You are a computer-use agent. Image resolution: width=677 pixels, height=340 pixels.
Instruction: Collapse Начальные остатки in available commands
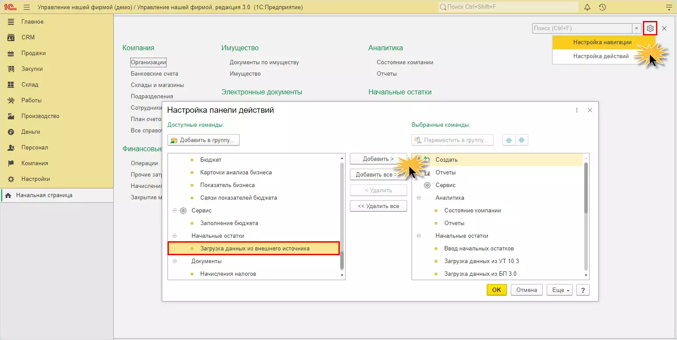tap(174, 236)
